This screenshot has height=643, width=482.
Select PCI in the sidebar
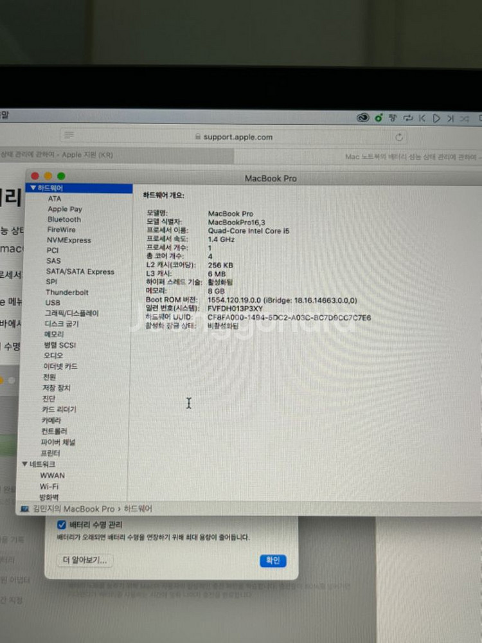coord(53,250)
